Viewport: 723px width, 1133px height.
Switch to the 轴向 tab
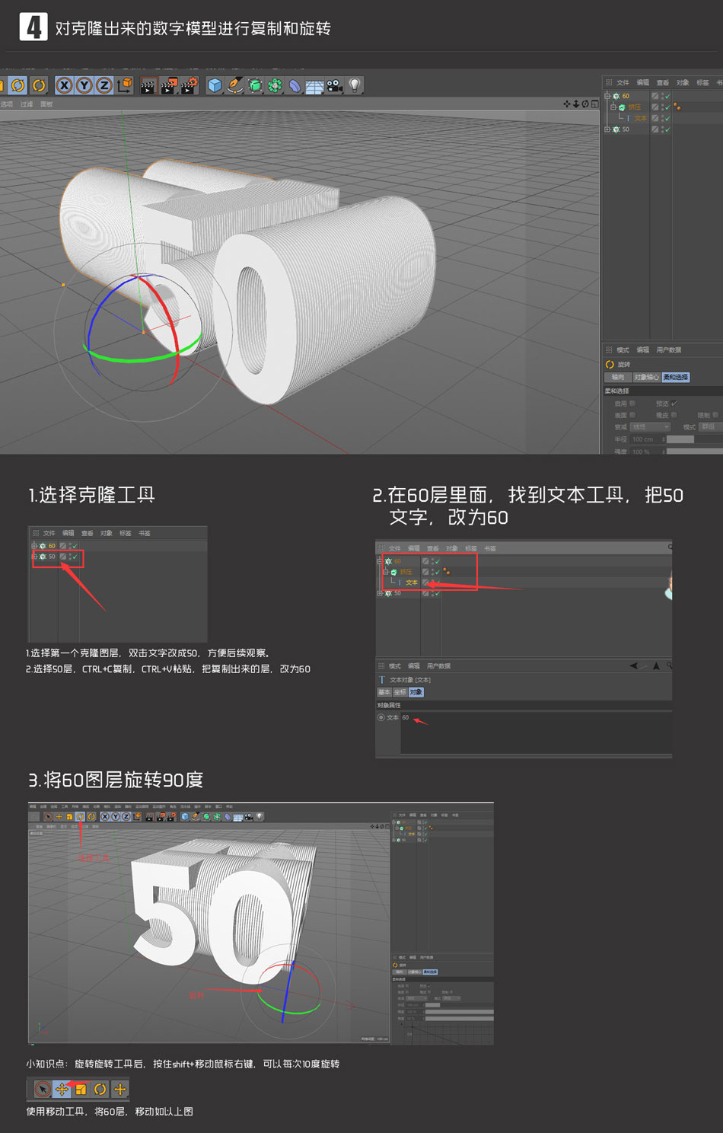617,377
